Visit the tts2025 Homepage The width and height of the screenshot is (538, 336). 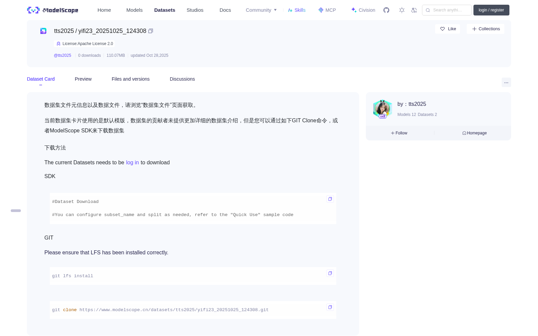coord(474,133)
